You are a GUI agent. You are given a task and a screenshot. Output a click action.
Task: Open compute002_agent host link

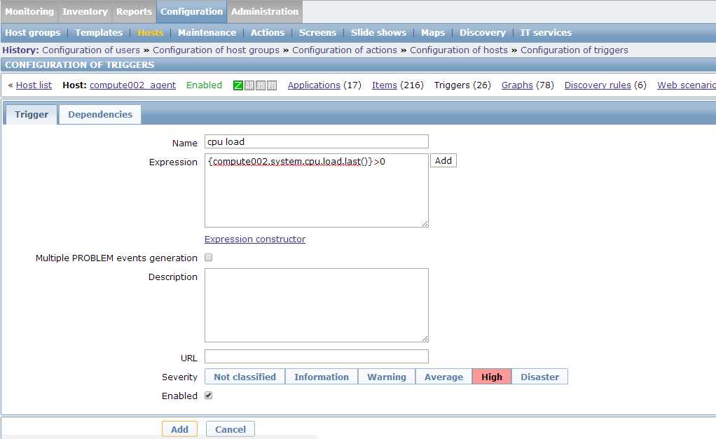pos(133,85)
